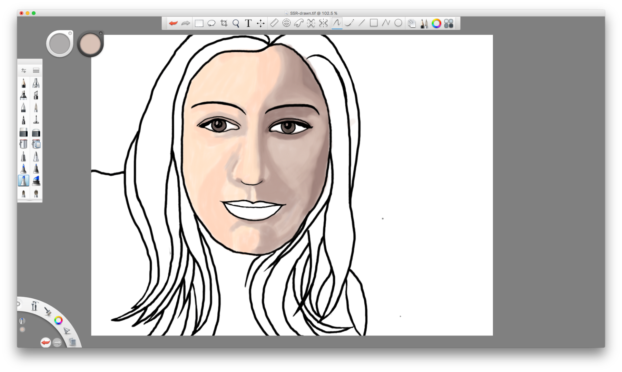Image resolution: width=622 pixels, height=372 pixels.
Task: Select the Ballpoint Pen brush
Action: 23,107
